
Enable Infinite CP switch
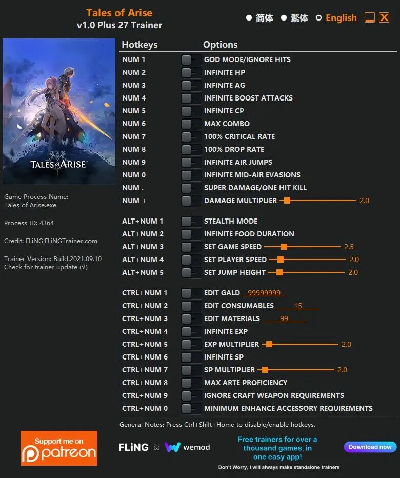coord(191,111)
